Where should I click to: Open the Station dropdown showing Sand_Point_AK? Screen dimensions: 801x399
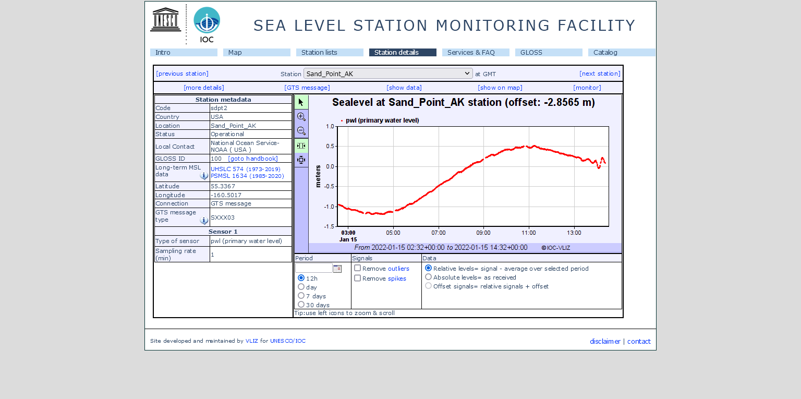388,74
